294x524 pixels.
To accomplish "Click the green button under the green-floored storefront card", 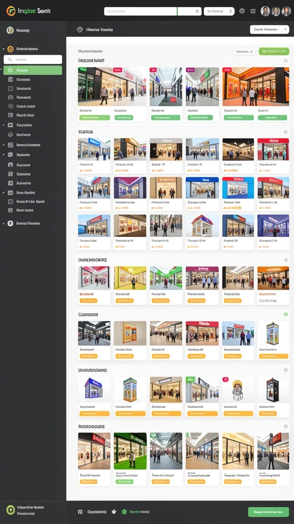I will pyautogui.click(x=125, y=482).
